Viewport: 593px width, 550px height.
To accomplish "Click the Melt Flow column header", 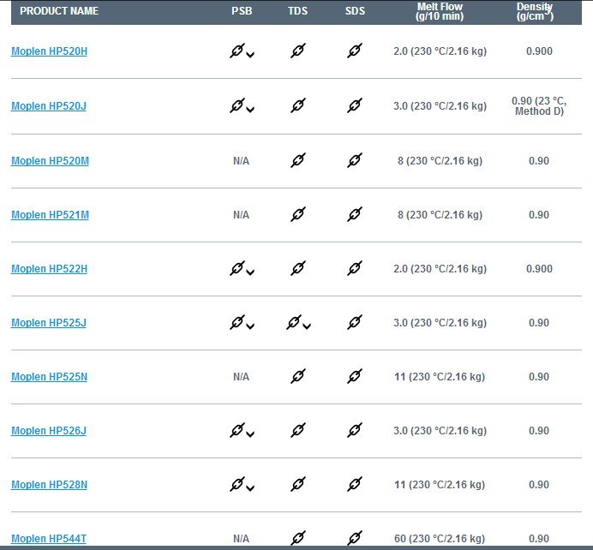I will point(440,11).
